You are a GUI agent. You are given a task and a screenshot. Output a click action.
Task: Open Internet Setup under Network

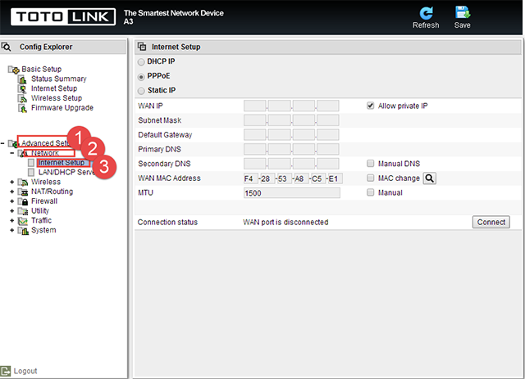click(x=62, y=163)
